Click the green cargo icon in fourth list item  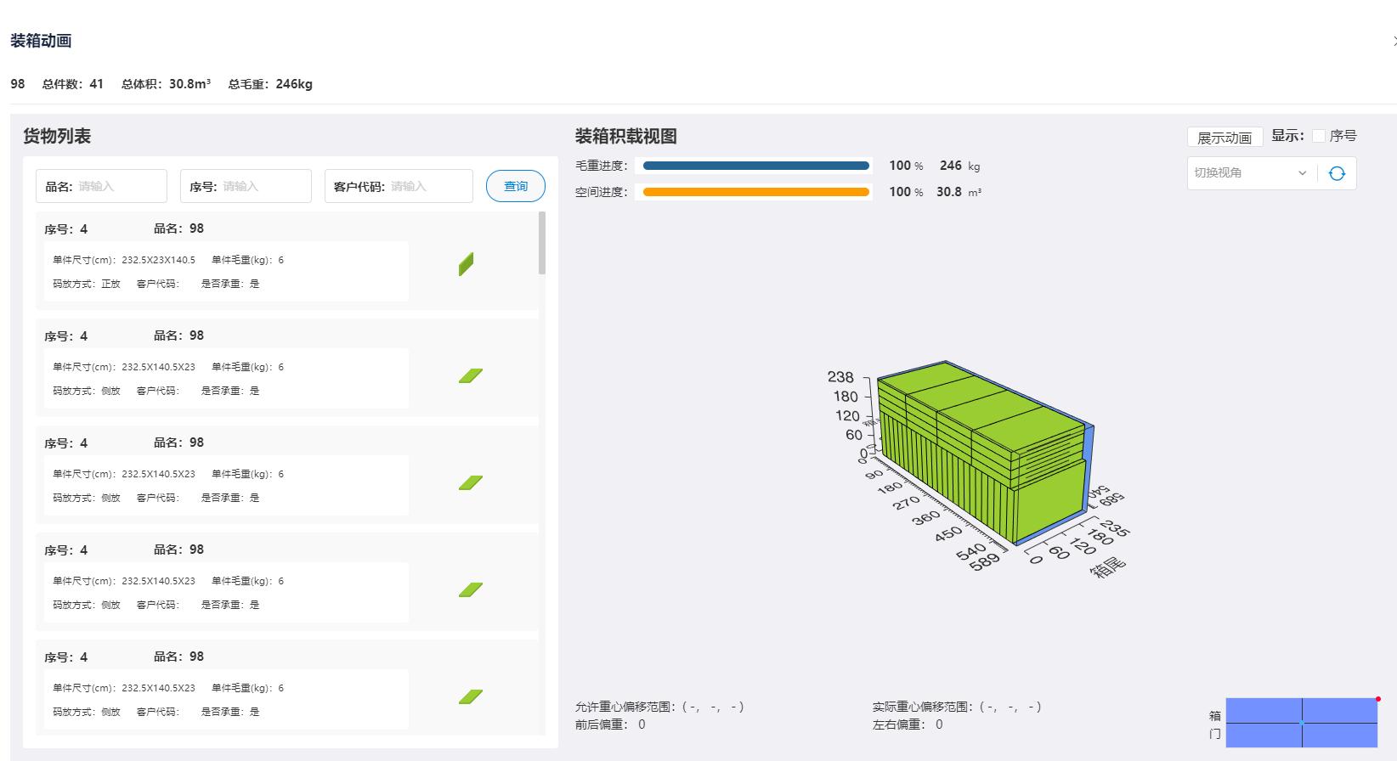470,590
